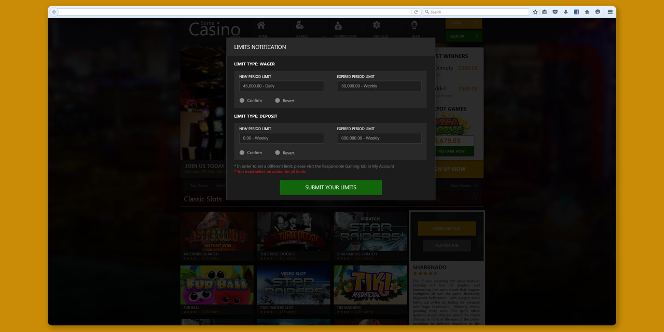Select Confirm for the Wager limit
This screenshot has height=332, width=664.
tap(242, 101)
